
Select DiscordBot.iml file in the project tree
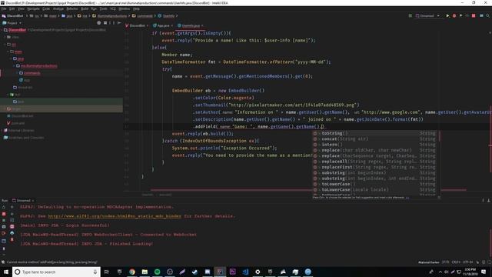click(22, 116)
